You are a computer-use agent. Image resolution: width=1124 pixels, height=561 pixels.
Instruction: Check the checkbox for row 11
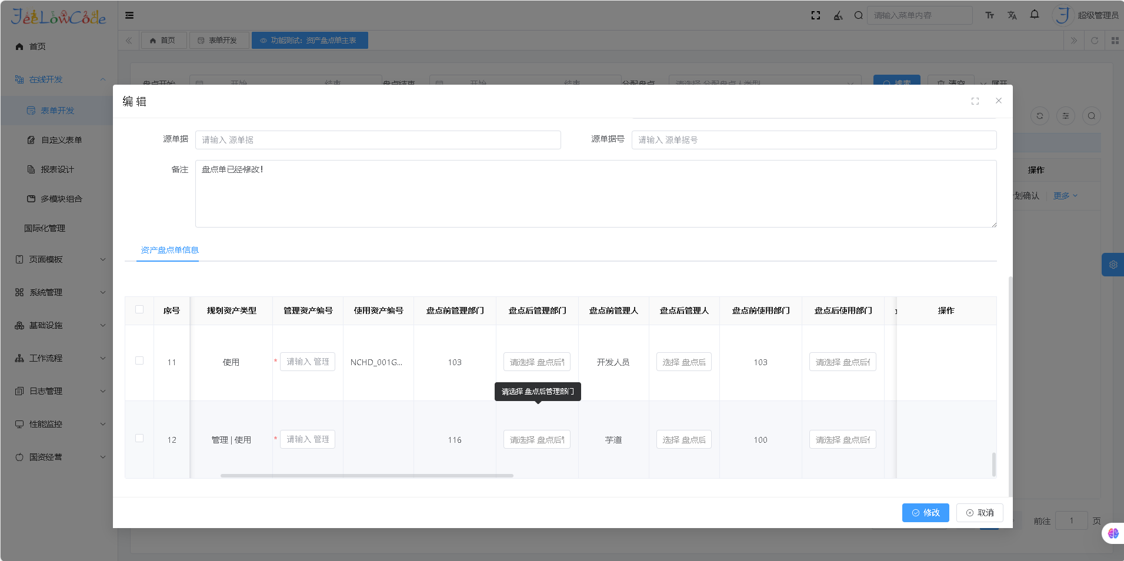[x=139, y=360]
